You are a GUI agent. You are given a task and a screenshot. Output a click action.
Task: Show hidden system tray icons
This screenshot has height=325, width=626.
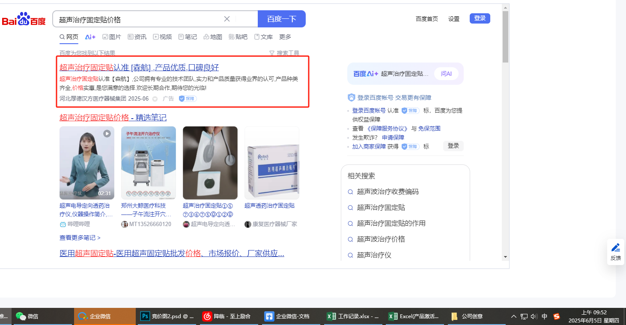coord(514,316)
